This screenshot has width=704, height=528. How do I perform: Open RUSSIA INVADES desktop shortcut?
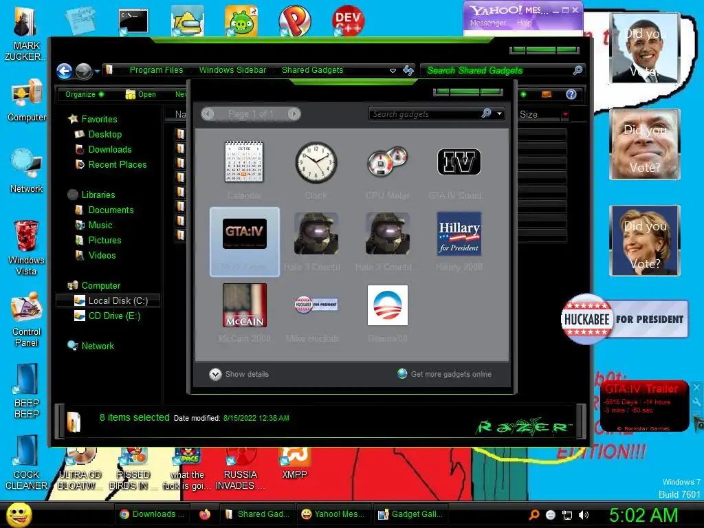240,470
